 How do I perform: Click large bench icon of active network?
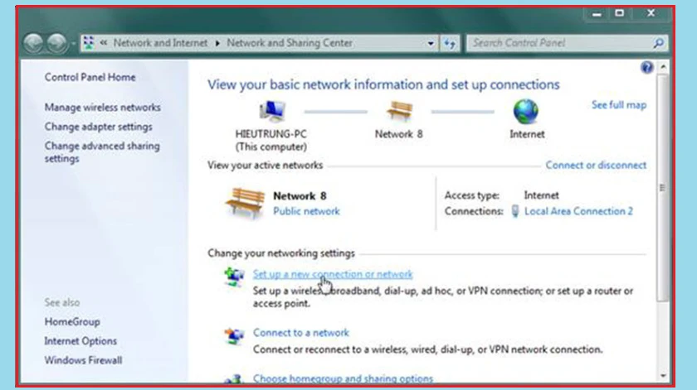click(245, 203)
